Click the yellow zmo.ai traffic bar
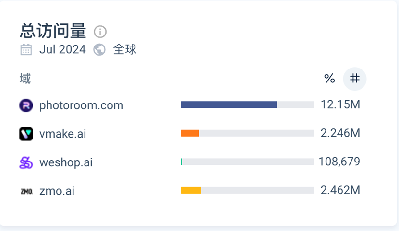Screen dimensions: 399x231 (191, 190)
